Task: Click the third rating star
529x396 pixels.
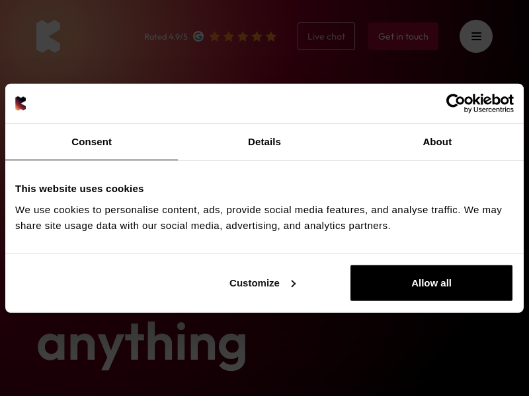Action: click(x=243, y=36)
